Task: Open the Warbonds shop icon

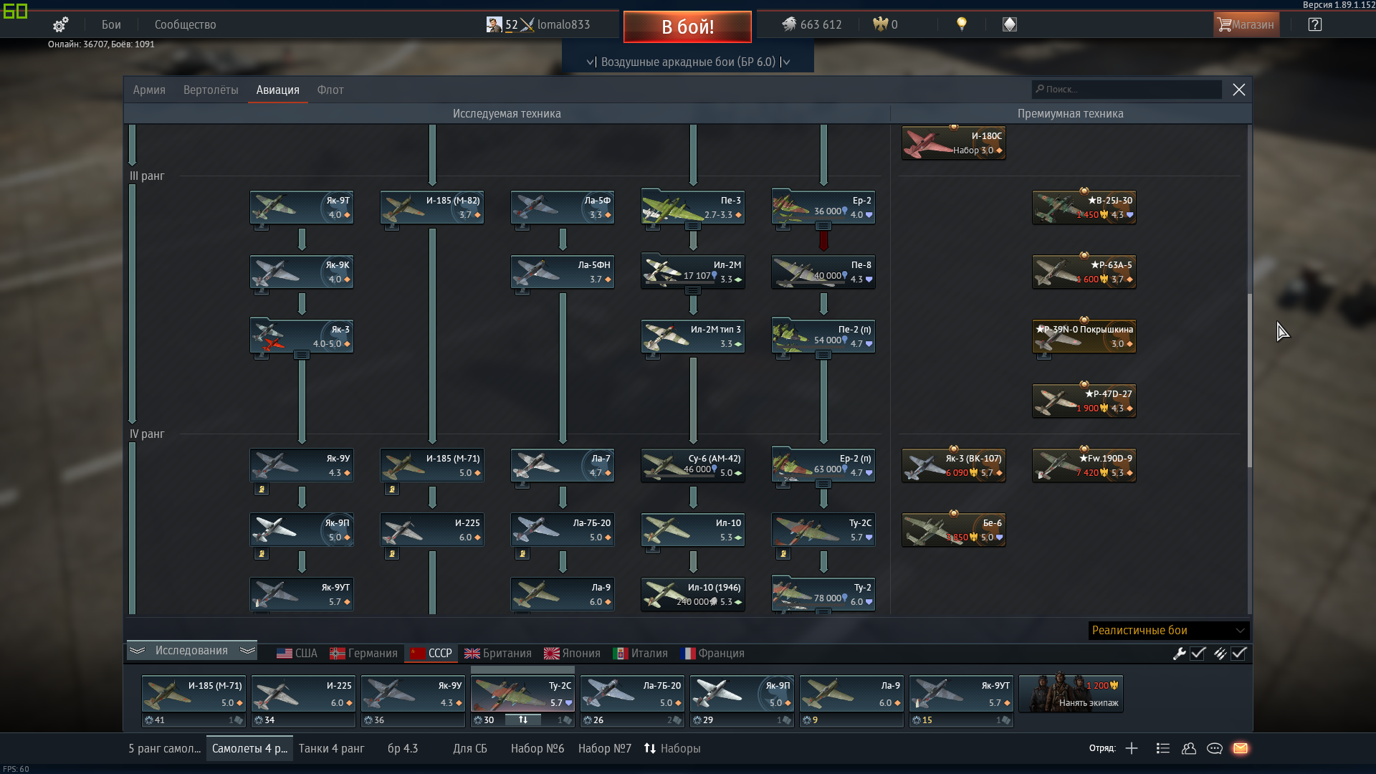Action: [x=1009, y=24]
